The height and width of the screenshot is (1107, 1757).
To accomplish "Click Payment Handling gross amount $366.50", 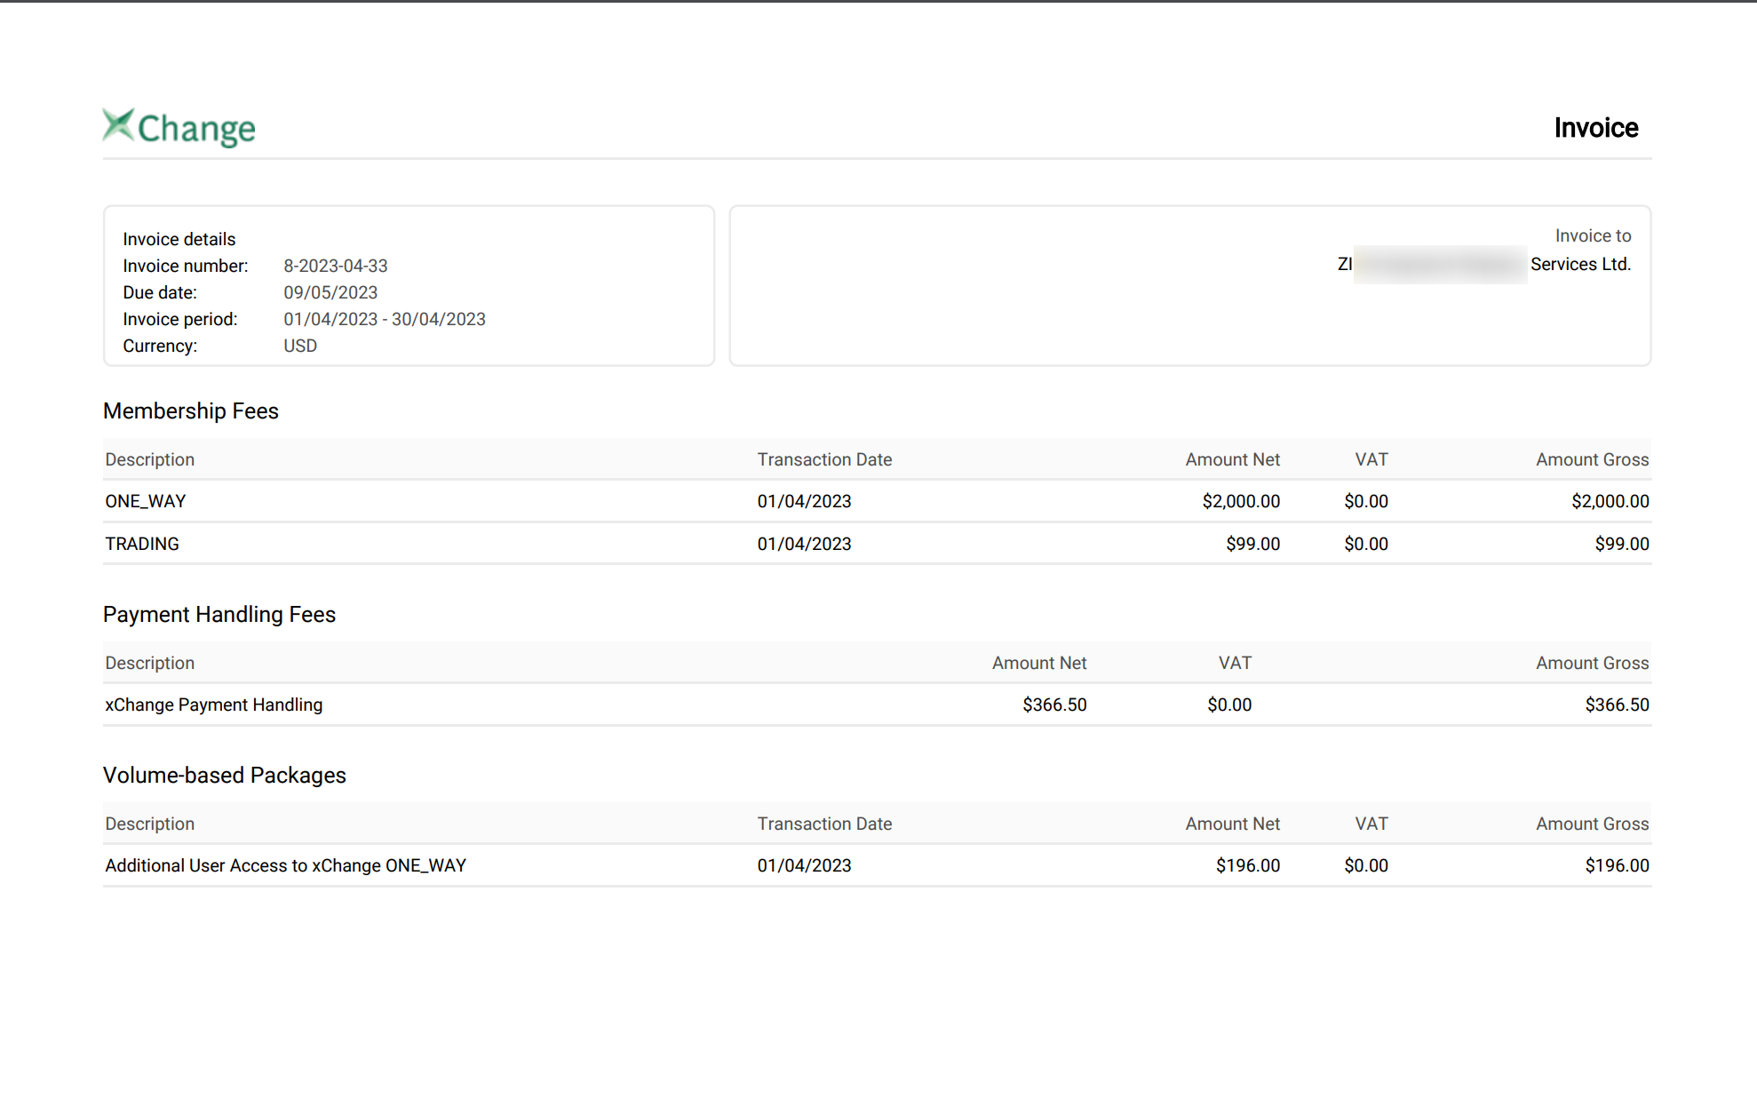I will pyautogui.click(x=1617, y=705).
